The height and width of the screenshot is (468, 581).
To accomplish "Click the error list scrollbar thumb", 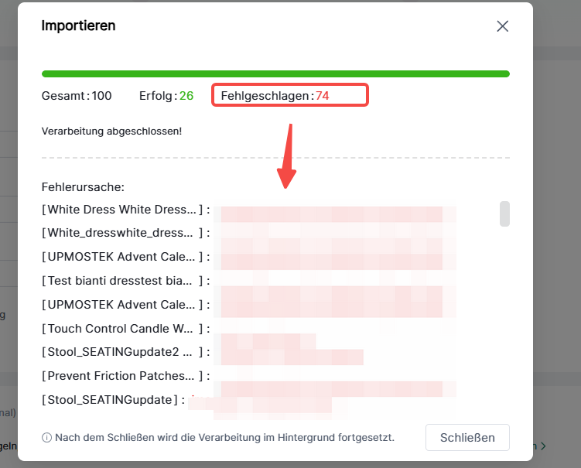I will click(504, 214).
